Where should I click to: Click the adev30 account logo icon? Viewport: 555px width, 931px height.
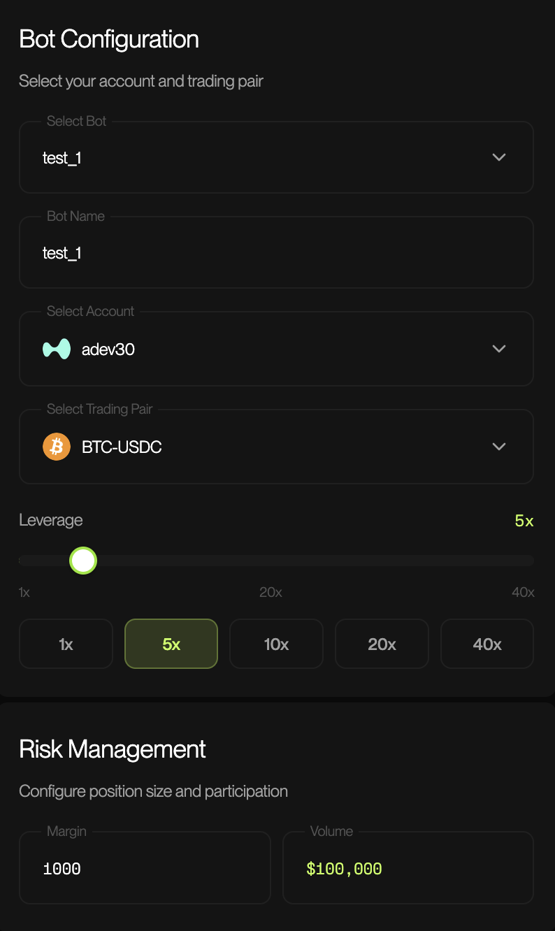pyautogui.click(x=57, y=349)
